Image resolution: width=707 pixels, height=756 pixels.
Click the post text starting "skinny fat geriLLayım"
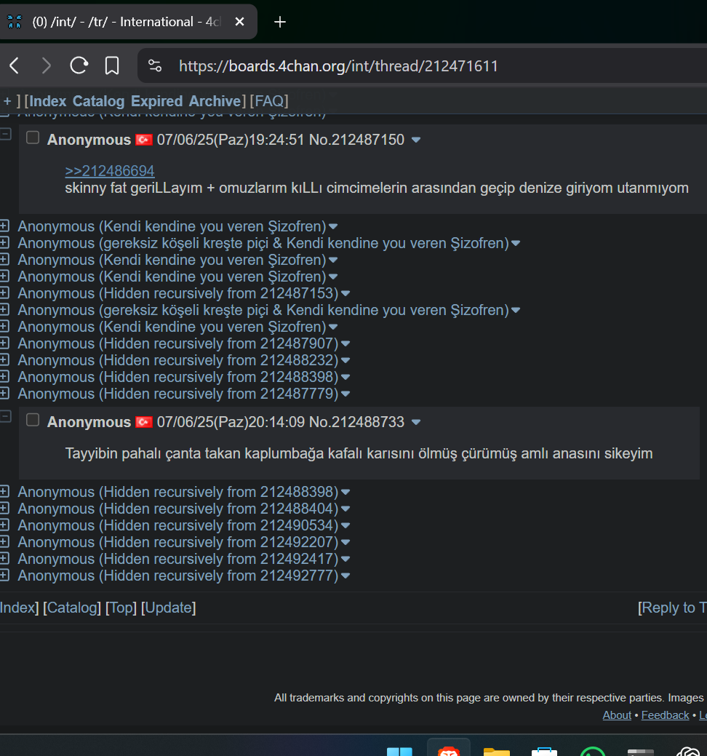point(377,188)
